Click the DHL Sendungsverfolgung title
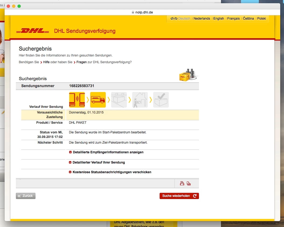The width and height of the screenshot is (284, 227). [x=85, y=31]
